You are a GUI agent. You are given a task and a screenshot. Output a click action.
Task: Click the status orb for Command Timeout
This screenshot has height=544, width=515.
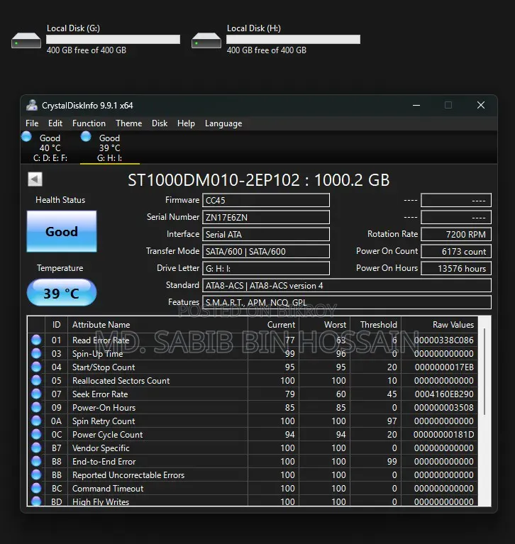pos(36,489)
